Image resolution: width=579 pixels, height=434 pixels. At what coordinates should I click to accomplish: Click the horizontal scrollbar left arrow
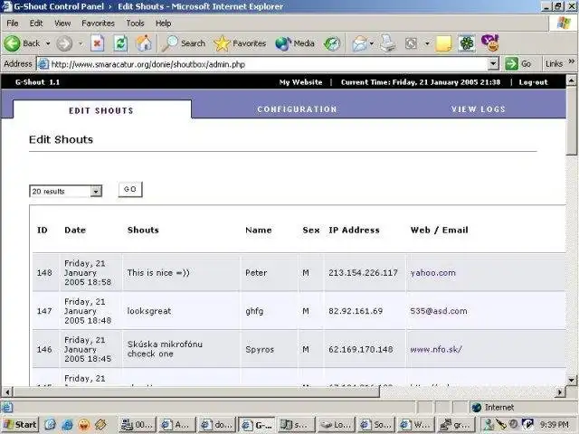tap(7, 392)
